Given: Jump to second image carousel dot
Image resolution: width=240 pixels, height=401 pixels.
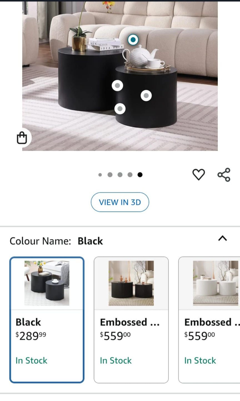Looking at the screenshot, I should [110, 175].
